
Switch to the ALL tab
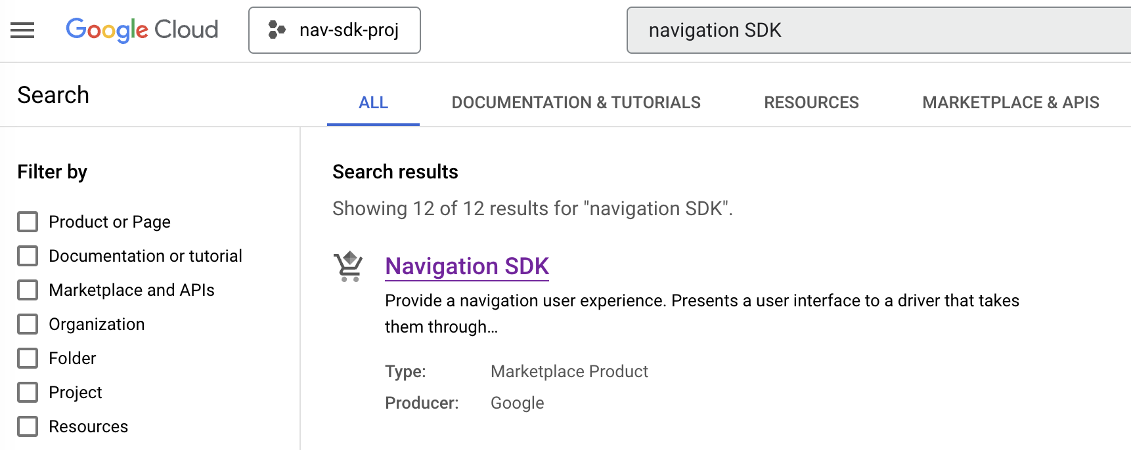tap(373, 102)
